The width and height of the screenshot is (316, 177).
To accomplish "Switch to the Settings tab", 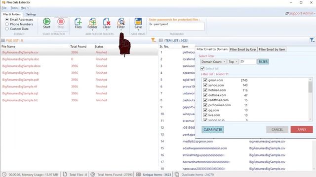I will tap(31, 14).
